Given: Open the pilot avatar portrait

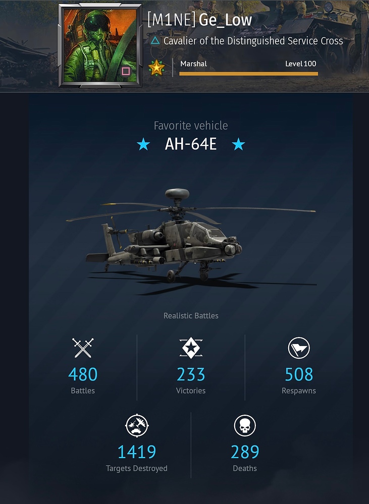Looking at the screenshot, I should coord(100,45).
